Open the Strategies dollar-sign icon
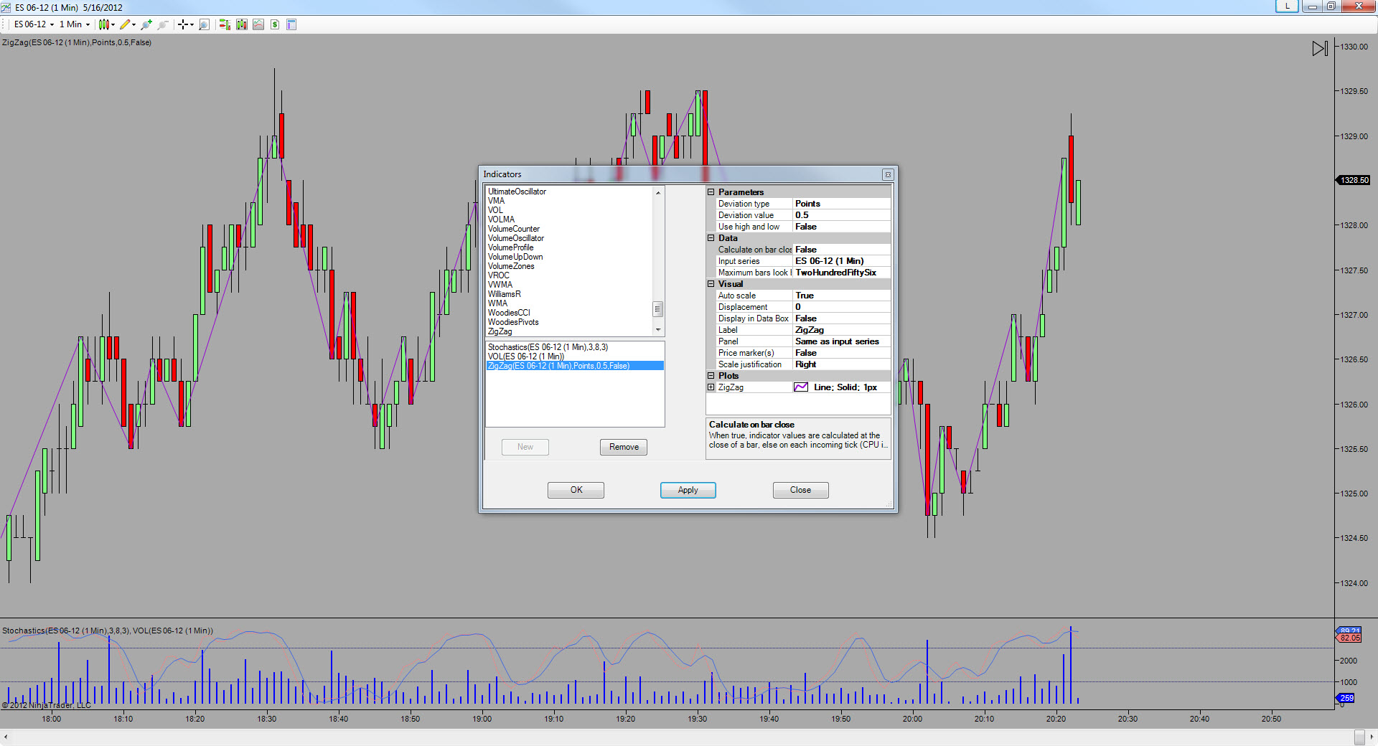 coord(275,24)
